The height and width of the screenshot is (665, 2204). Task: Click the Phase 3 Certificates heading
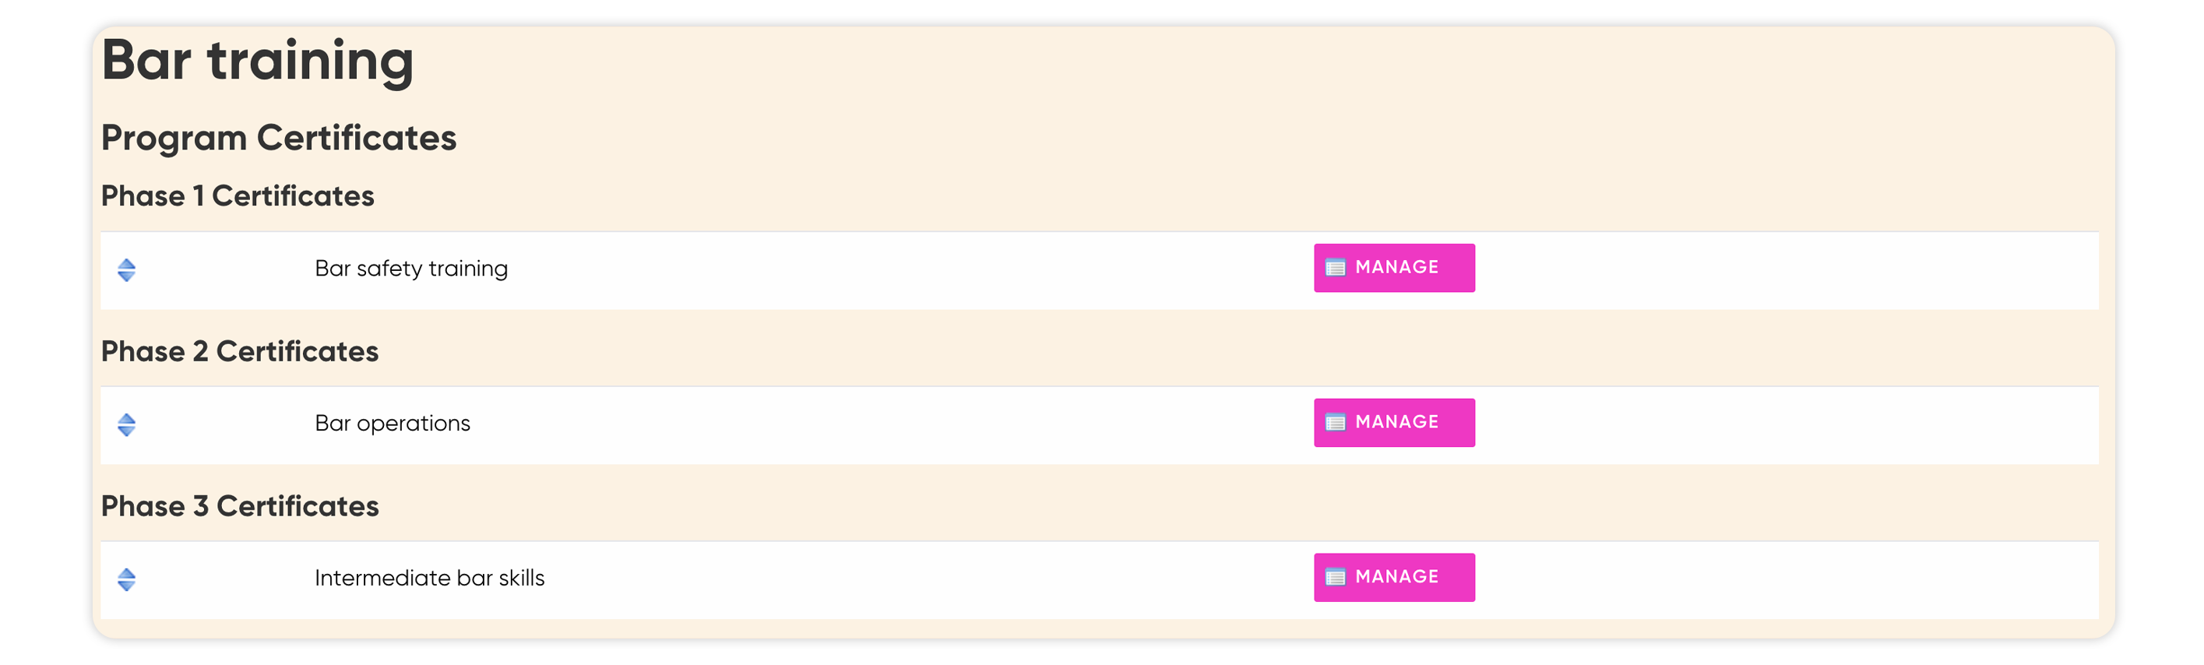[x=240, y=507]
